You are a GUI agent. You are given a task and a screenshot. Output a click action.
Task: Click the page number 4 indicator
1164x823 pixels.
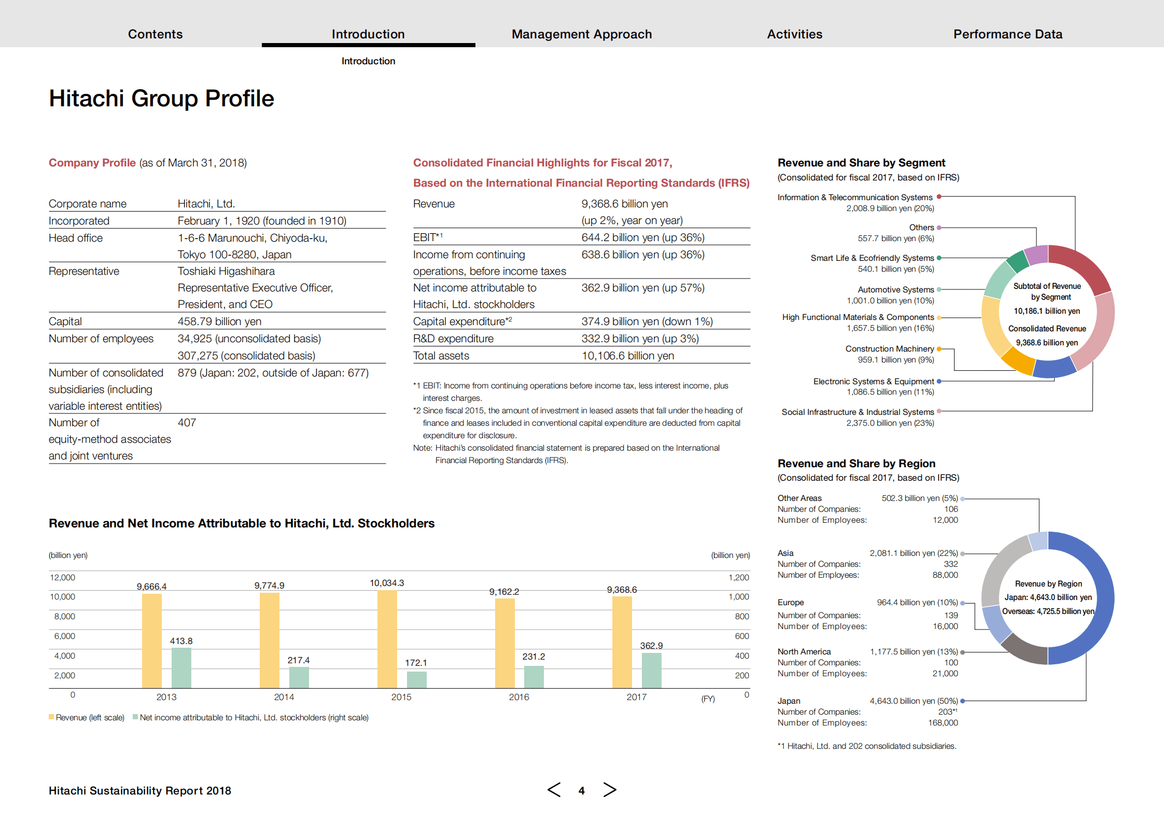click(581, 790)
